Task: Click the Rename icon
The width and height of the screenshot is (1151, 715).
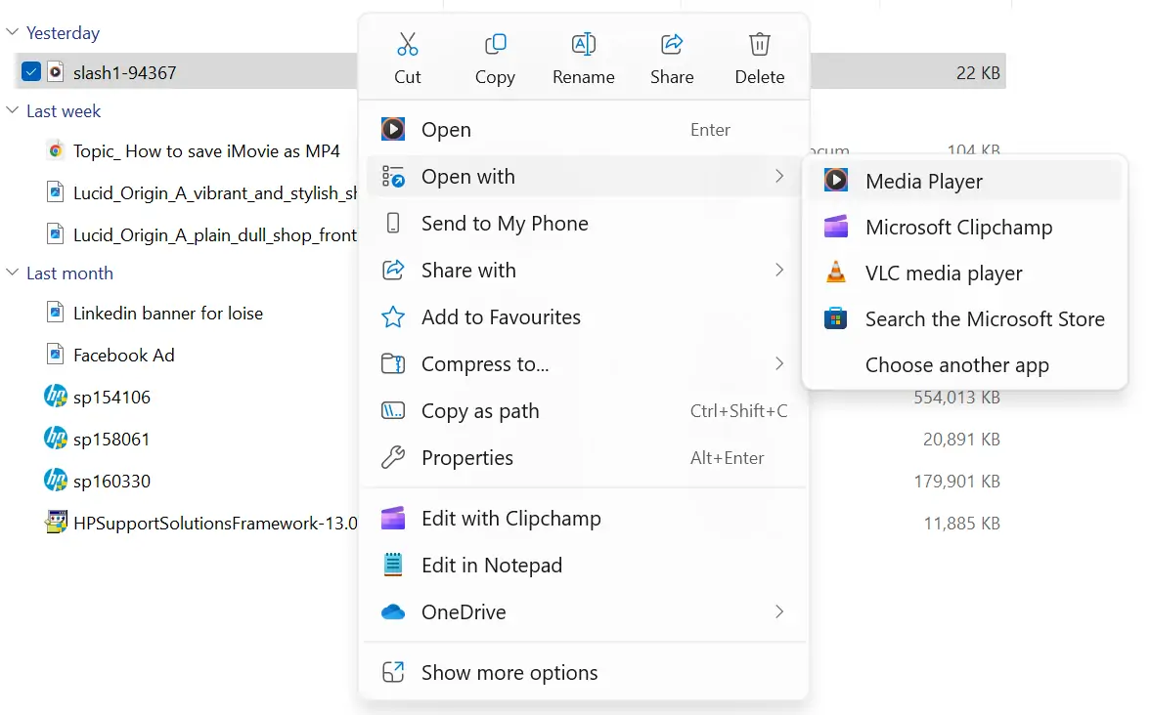Action: [x=583, y=45]
